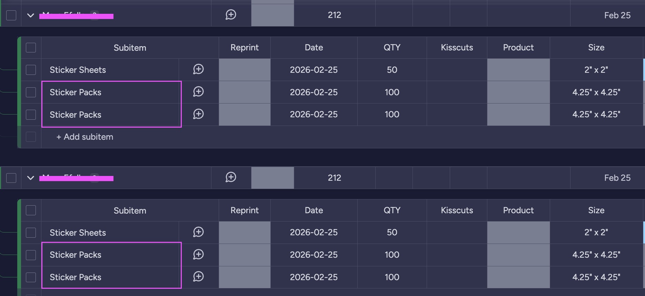Open updates for lower table's Sticker Sheets subitem
The image size is (645, 296).
click(198, 232)
